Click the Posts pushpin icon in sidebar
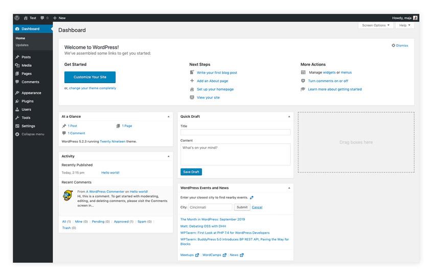 coord(17,57)
